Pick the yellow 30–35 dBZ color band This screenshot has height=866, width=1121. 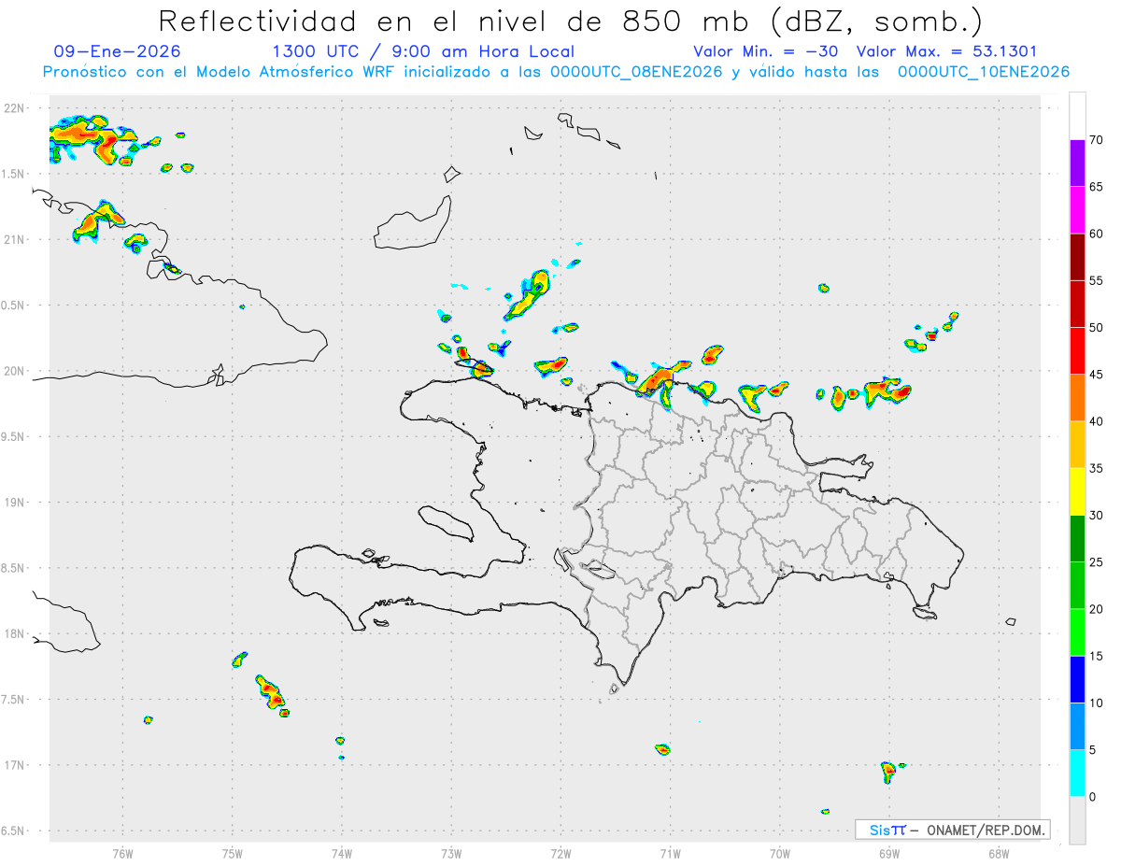point(1077,491)
